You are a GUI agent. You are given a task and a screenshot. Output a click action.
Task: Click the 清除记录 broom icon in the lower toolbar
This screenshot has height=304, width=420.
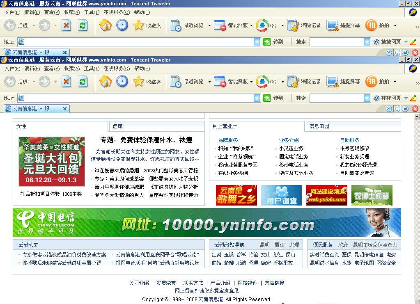(293, 82)
